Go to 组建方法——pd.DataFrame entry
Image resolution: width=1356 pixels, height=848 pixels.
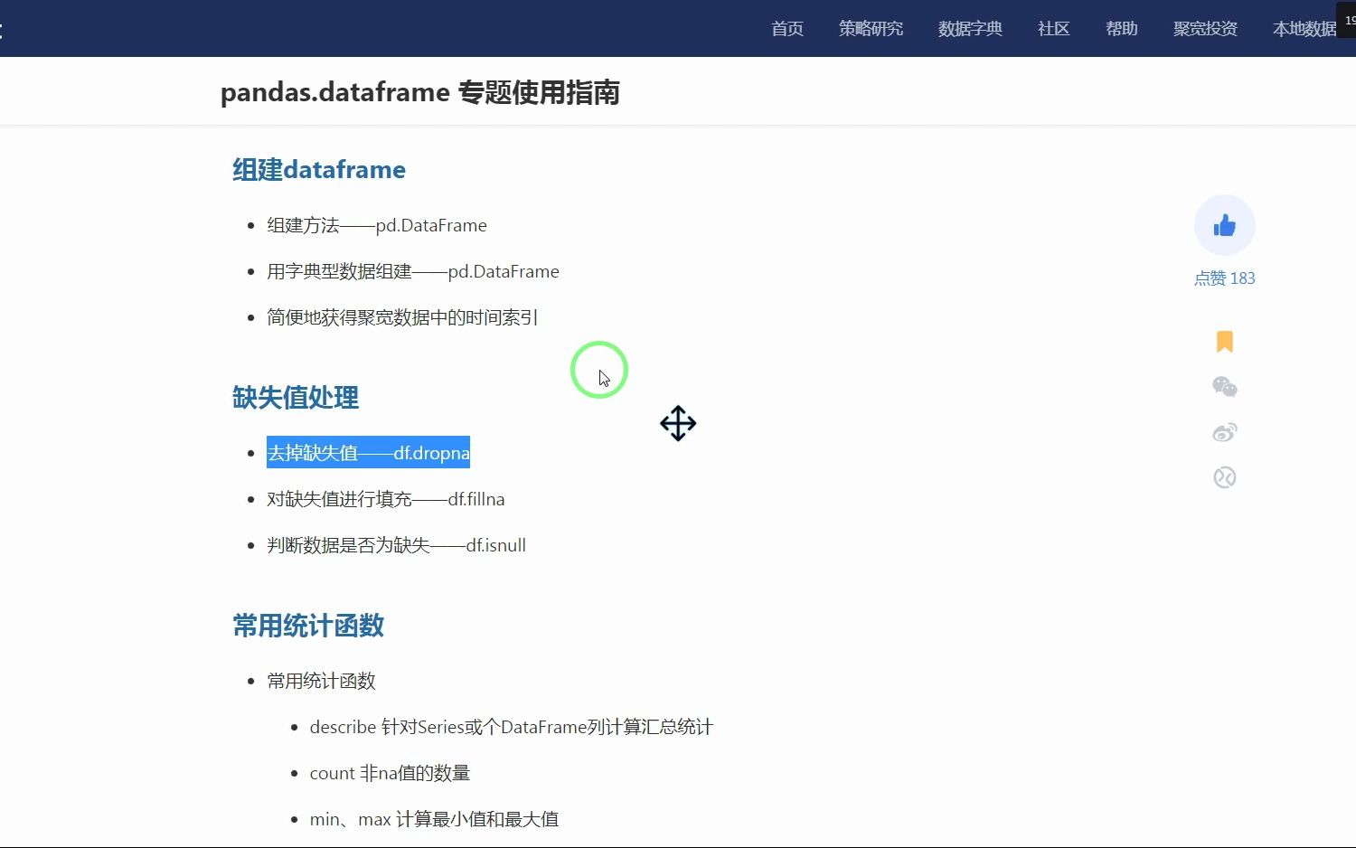click(x=377, y=225)
